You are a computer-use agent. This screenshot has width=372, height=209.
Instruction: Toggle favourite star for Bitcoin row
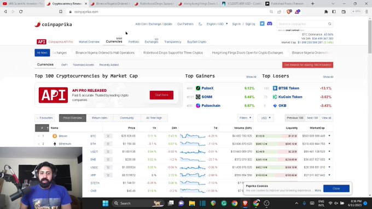point(38,136)
